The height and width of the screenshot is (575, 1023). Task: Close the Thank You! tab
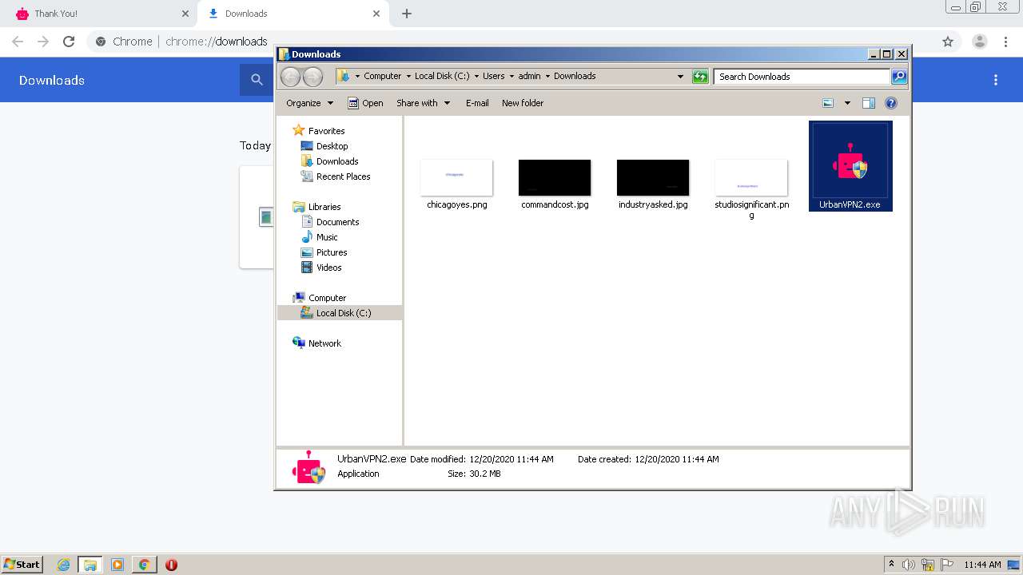pos(185,14)
